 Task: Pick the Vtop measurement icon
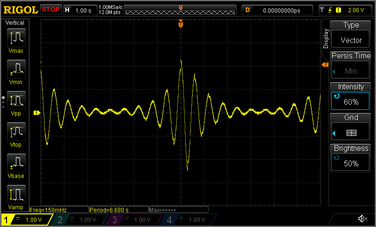coord(15,133)
